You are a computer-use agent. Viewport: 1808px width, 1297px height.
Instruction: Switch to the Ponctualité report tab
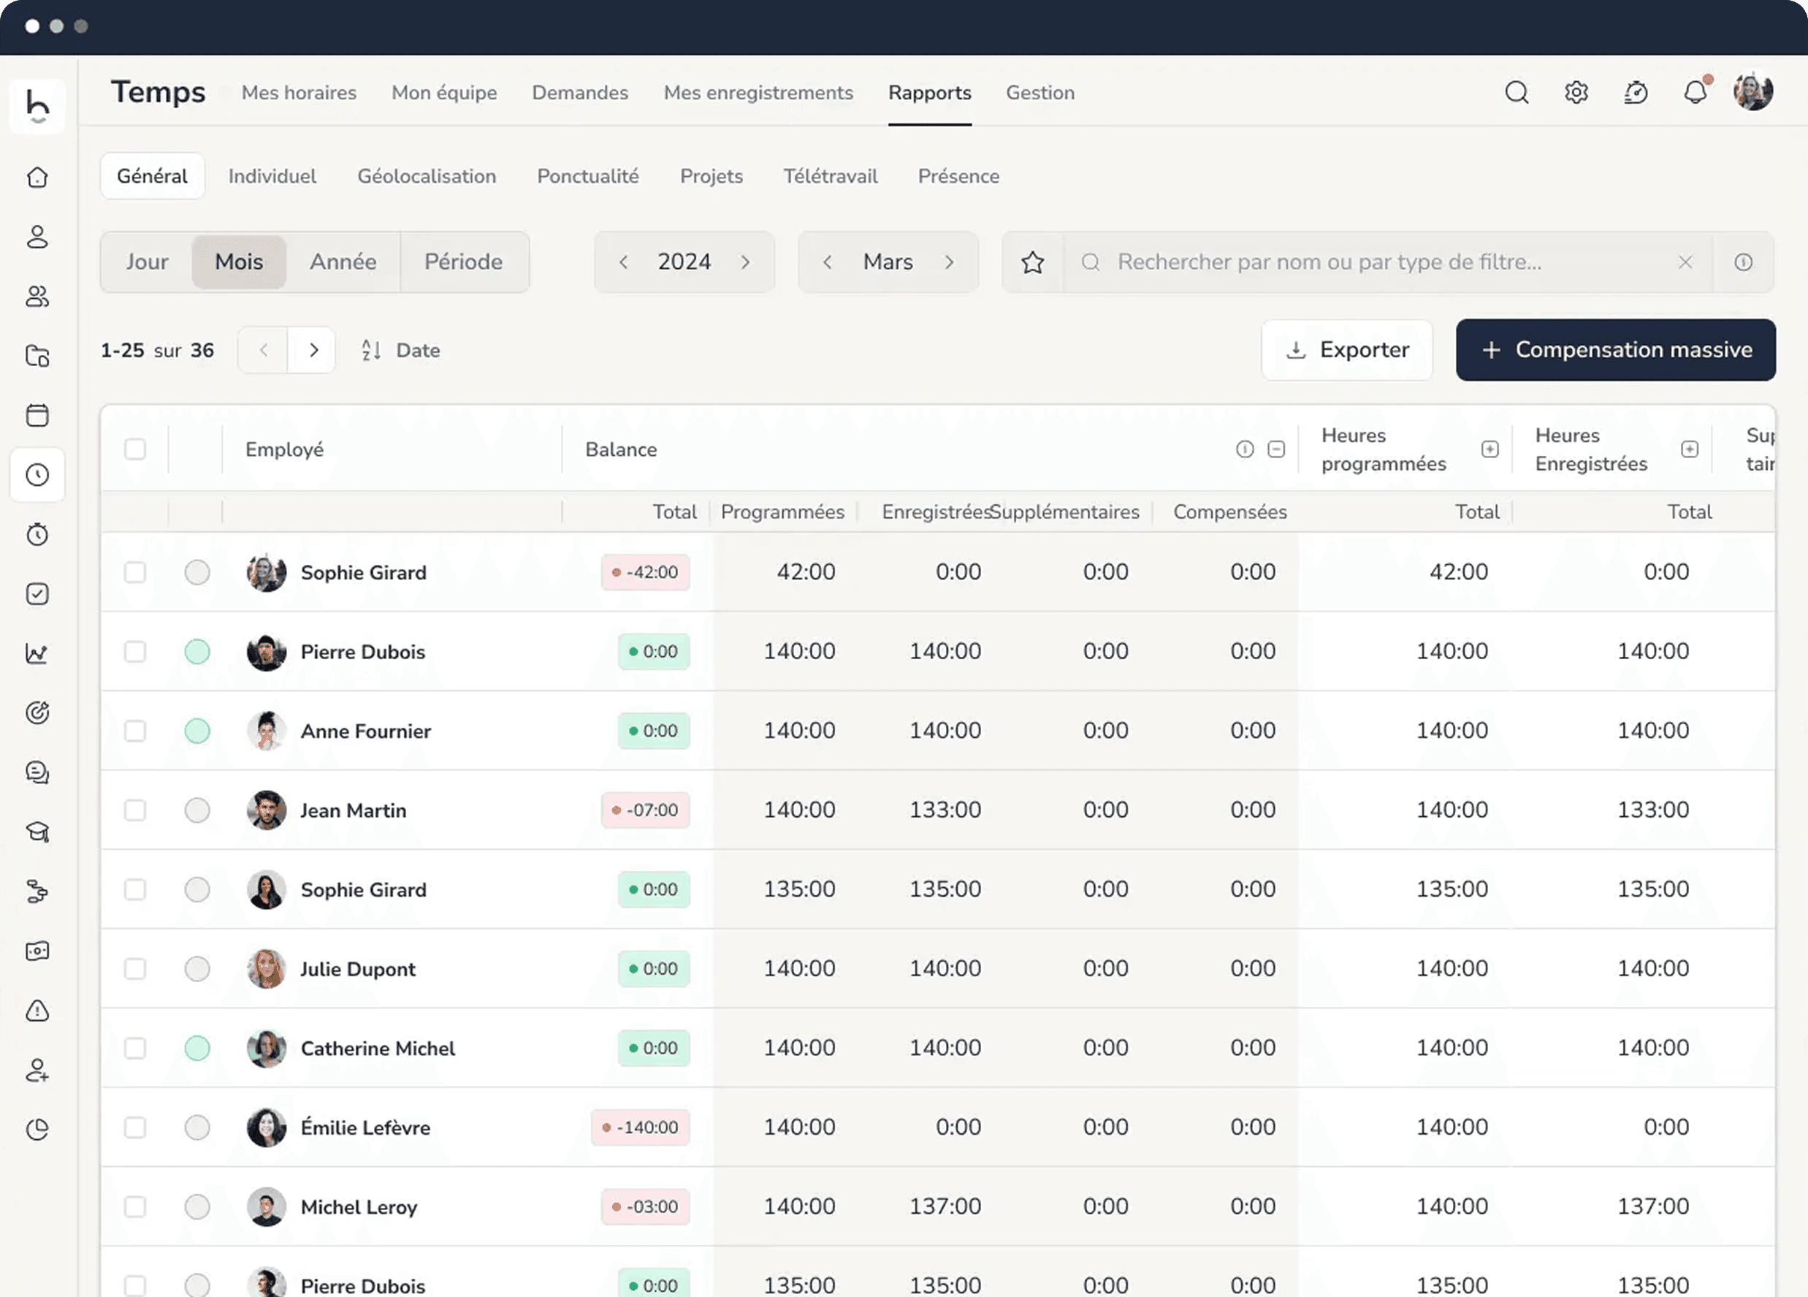(x=587, y=176)
